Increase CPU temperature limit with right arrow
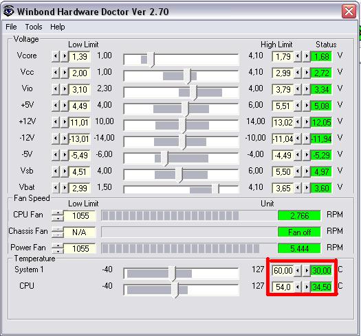361x336 pixels. 307,287
